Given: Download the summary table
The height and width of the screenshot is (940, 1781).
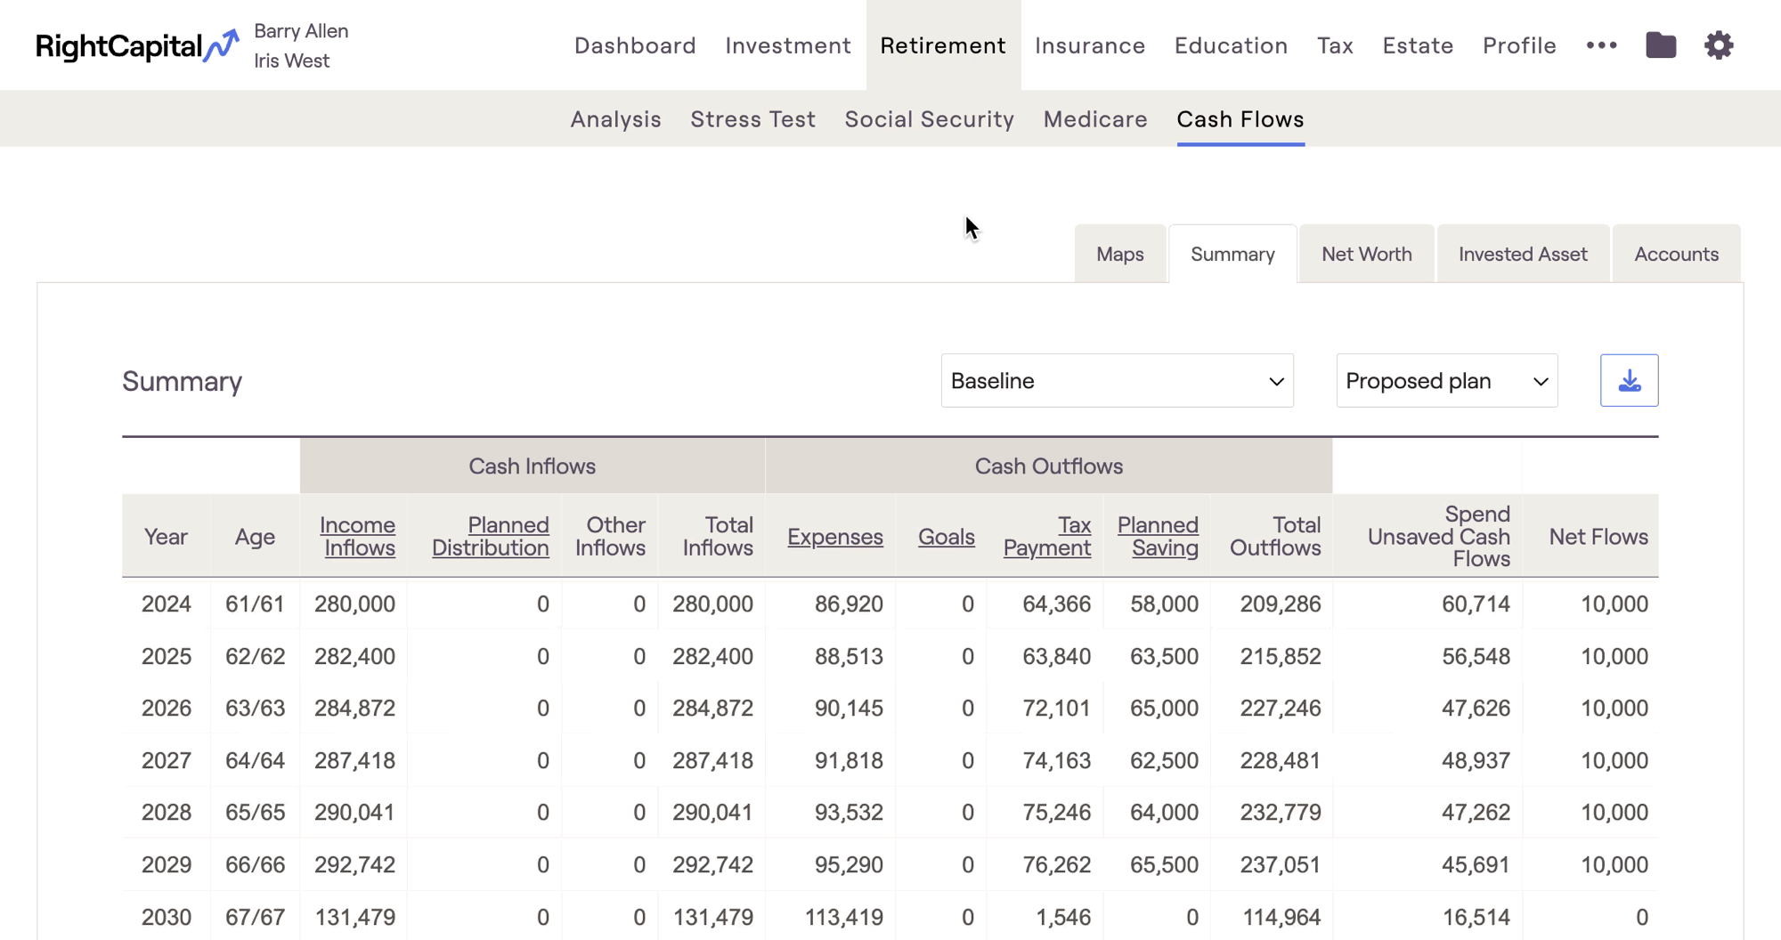Looking at the screenshot, I should 1629,381.
